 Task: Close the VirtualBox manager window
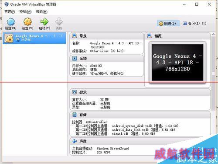click(209, 4)
